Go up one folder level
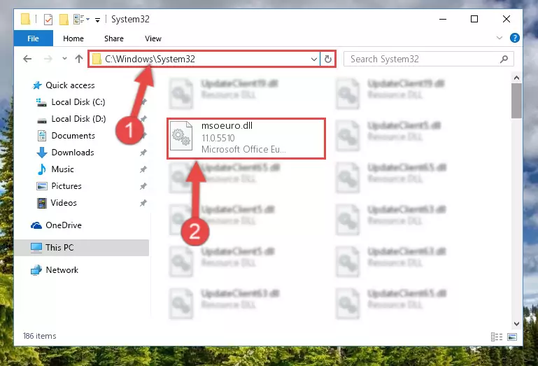Image resolution: width=538 pixels, height=366 pixels. [79, 59]
